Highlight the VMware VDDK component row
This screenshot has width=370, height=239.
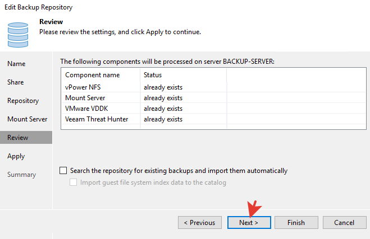tap(87, 109)
